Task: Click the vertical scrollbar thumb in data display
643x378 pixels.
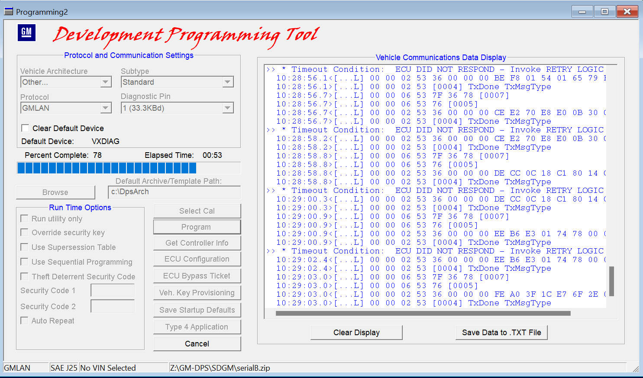Action: pyautogui.click(x=611, y=281)
